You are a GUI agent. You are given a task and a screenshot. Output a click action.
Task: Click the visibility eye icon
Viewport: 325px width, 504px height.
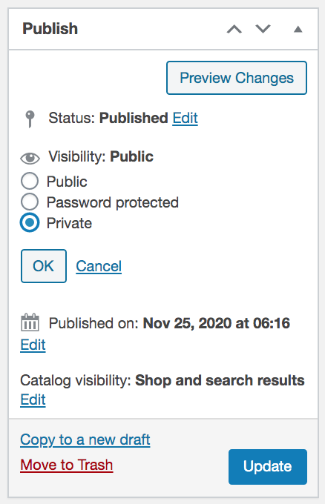pyautogui.click(x=30, y=158)
